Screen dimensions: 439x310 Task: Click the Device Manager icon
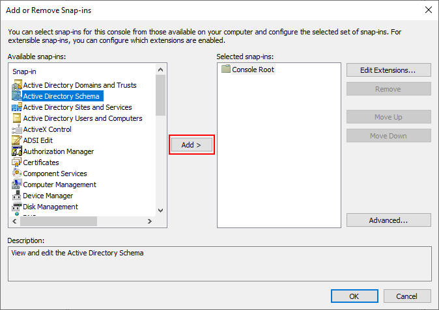pyautogui.click(x=17, y=196)
